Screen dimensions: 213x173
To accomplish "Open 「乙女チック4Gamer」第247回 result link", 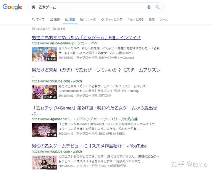I will coord(94,110).
